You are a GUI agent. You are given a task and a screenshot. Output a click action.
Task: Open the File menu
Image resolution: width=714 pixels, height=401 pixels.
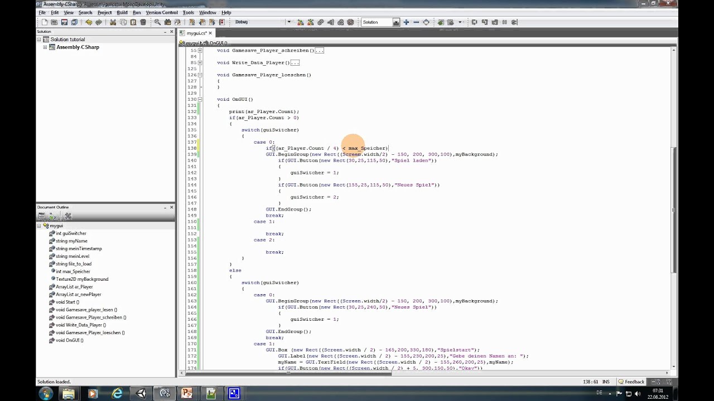42,12
